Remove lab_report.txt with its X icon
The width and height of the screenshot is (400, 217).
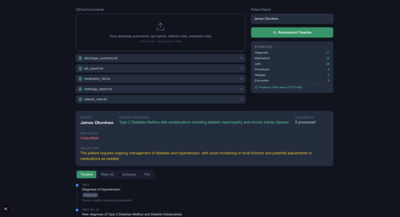[241, 69]
